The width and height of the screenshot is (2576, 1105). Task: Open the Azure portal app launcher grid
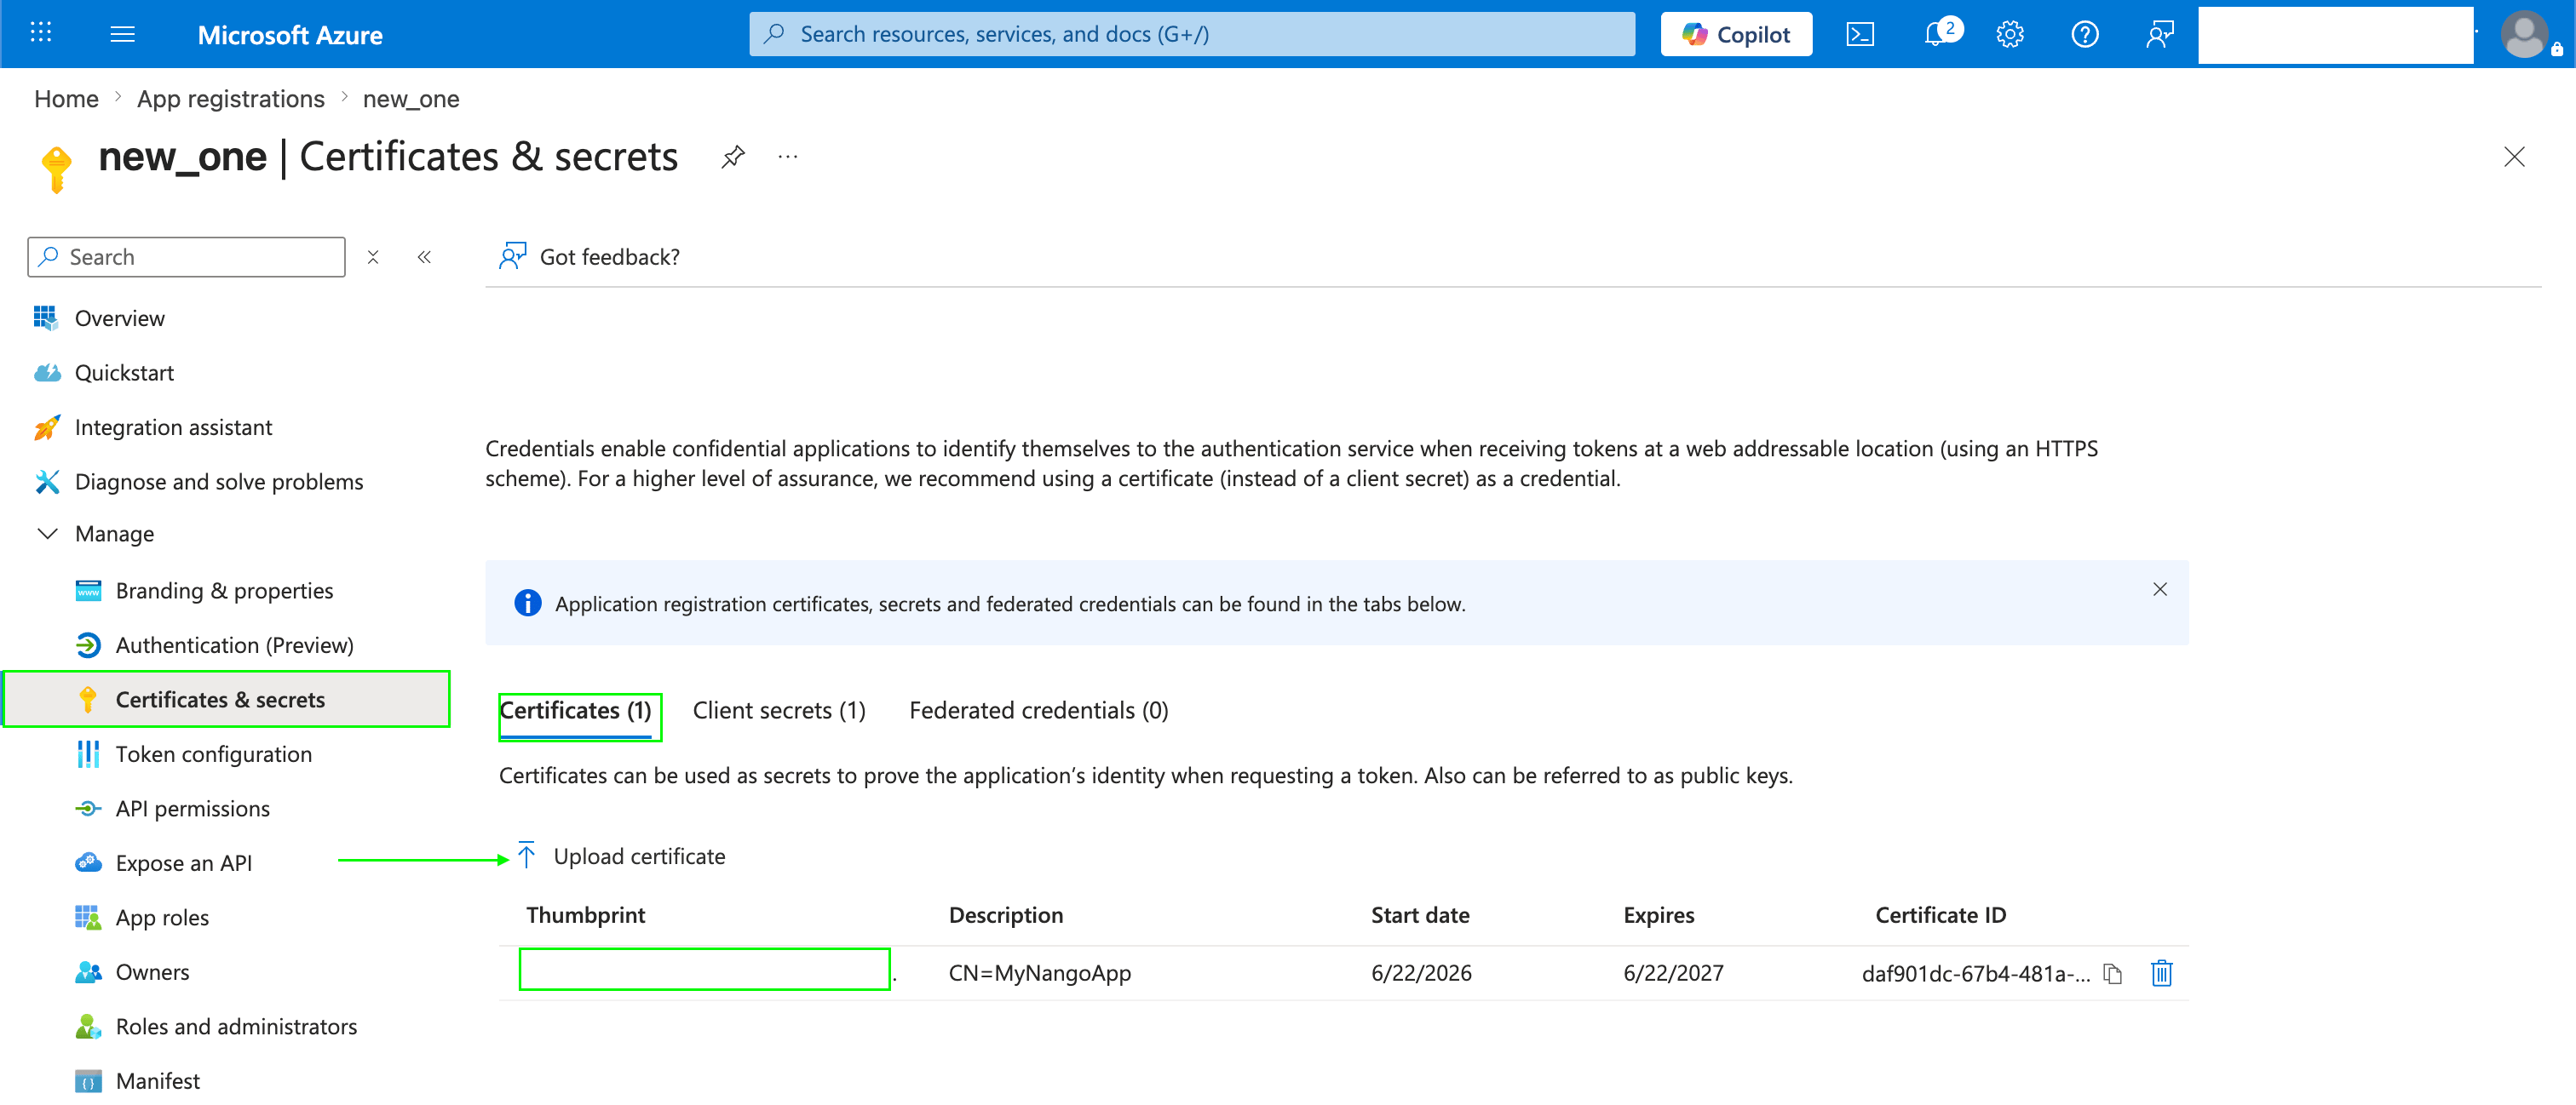41,33
